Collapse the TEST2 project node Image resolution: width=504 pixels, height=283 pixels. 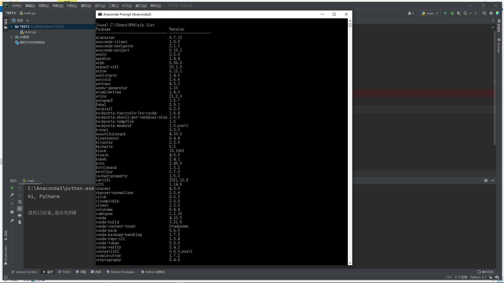coord(11,26)
